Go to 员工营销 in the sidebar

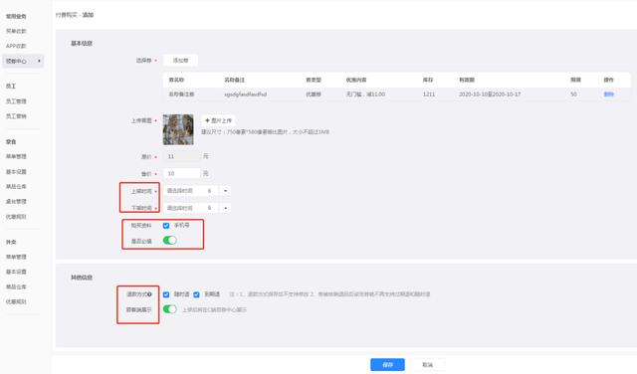[x=16, y=116]
